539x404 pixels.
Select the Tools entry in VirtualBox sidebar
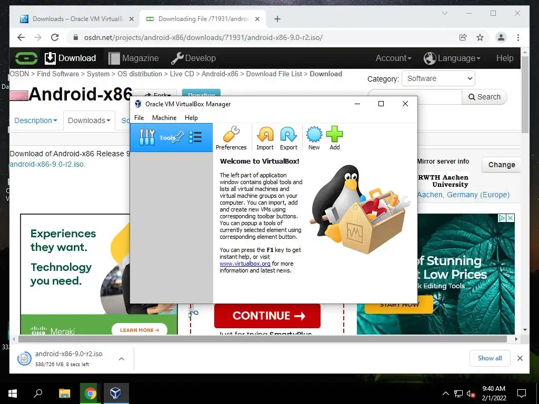pyautogui.click(x=171, y=137)
